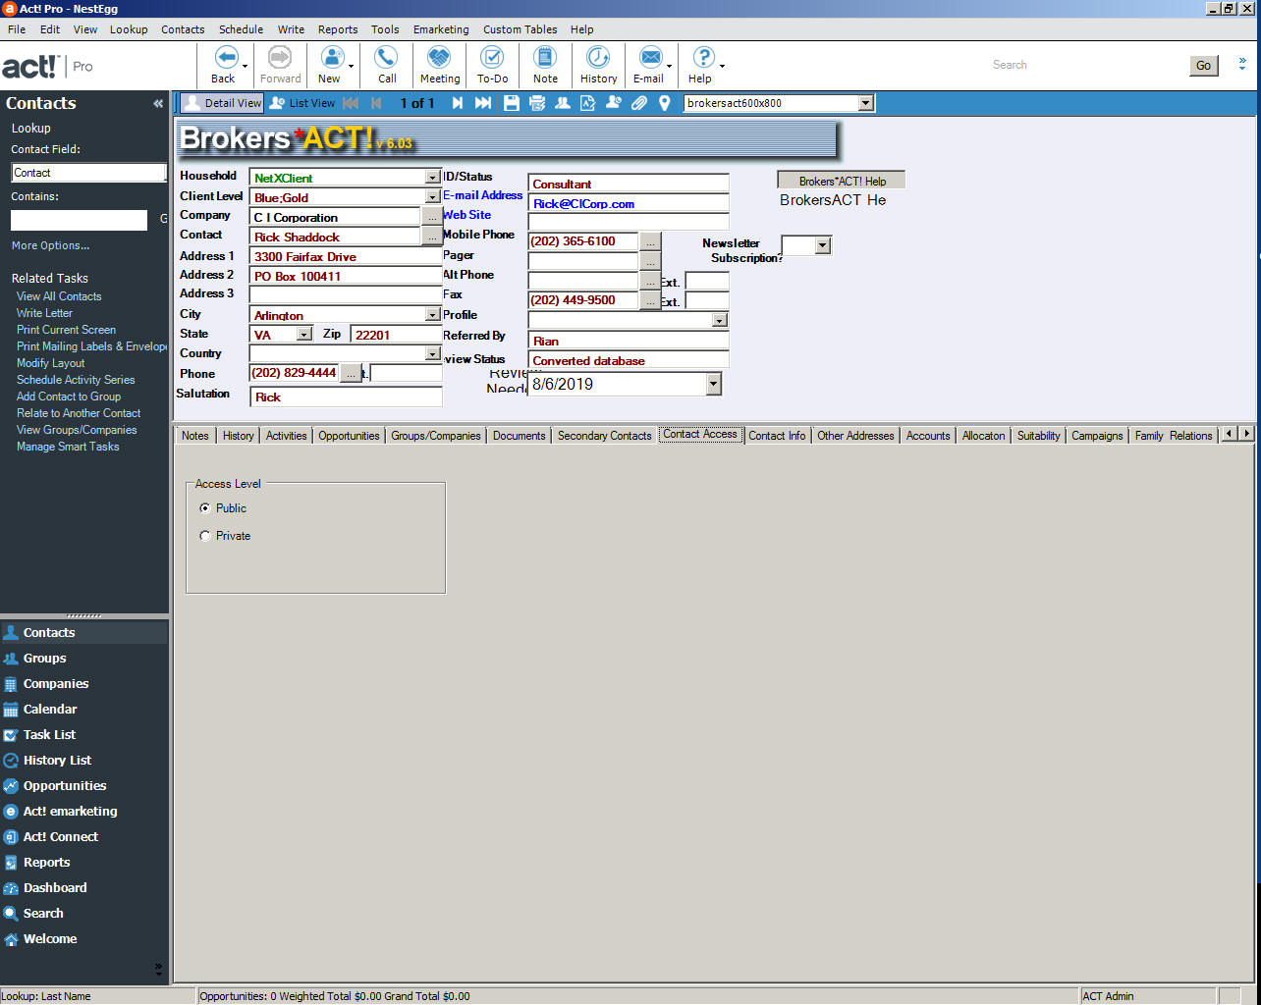Open Newsletter Subscription dropdown
This screenshot has height=1005, width=1261.
(823, 245)
